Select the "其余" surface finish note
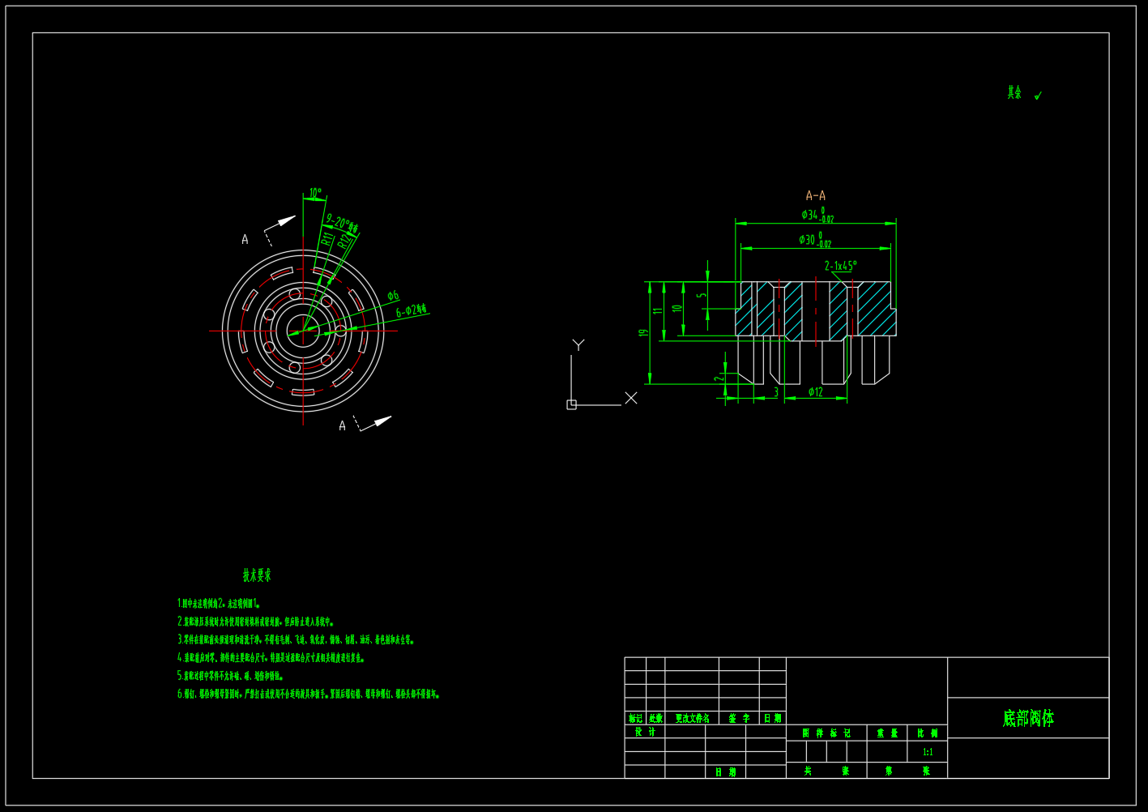This screenshot has width=1148, height=812. point(1014,93)
